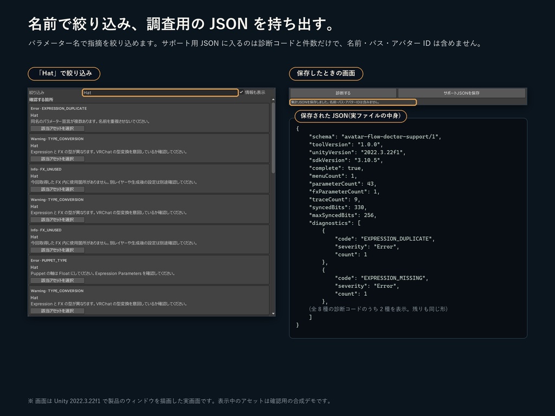Click the 確認する箇所 section label
555x416 pixels.
tap(41, 100)
